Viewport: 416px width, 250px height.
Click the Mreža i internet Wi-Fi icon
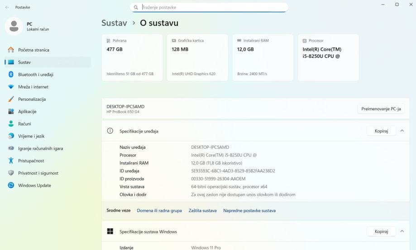(x=11, y=87)
